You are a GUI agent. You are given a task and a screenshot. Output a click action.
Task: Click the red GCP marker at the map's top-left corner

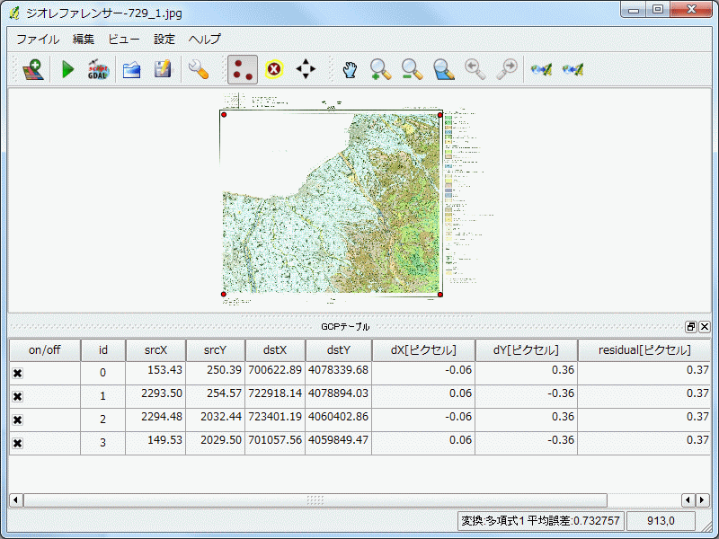pyautogui.click(x=224, y=115)
